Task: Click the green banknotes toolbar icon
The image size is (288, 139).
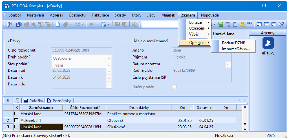Action: coord(221,24)
